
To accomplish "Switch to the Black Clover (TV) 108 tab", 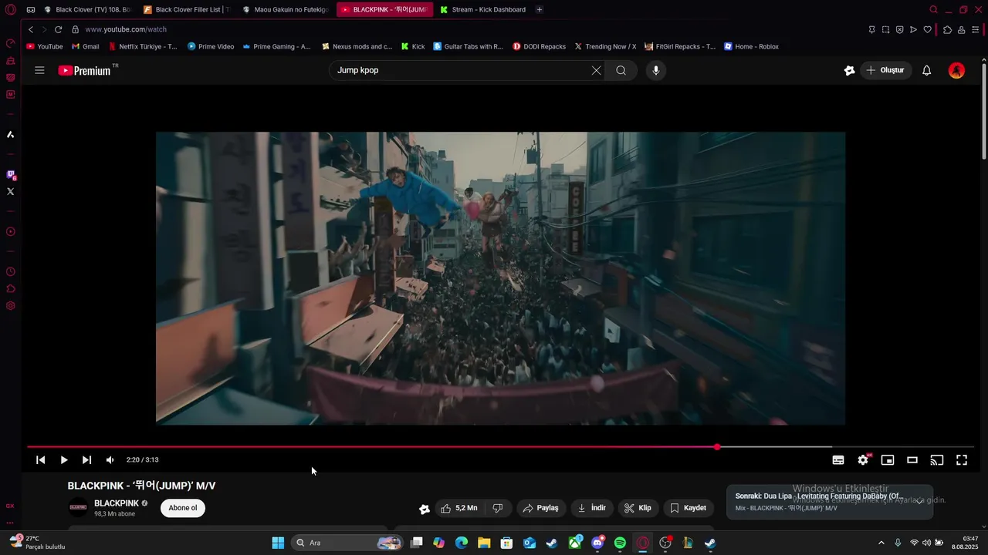I will [x=86, y=9].
